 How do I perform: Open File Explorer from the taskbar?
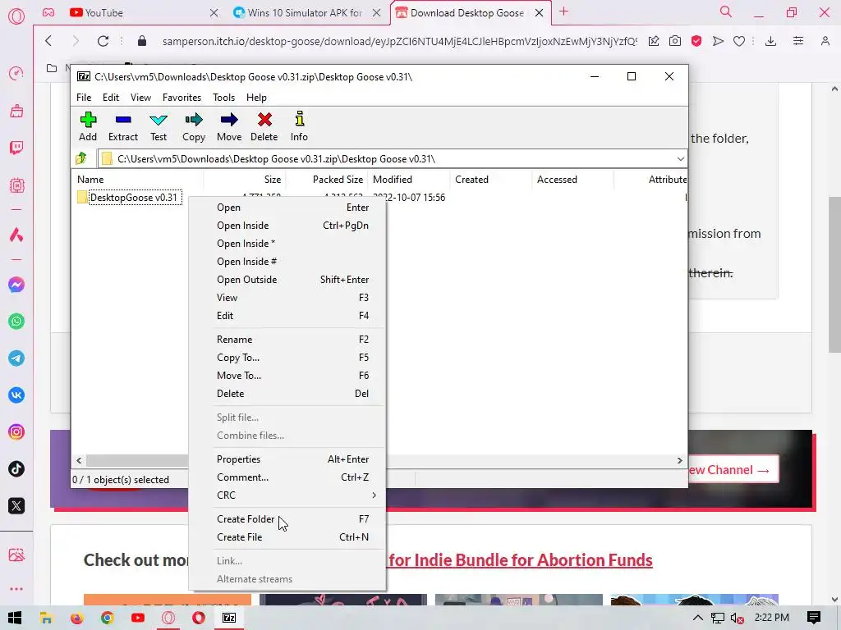pos(46,618)
